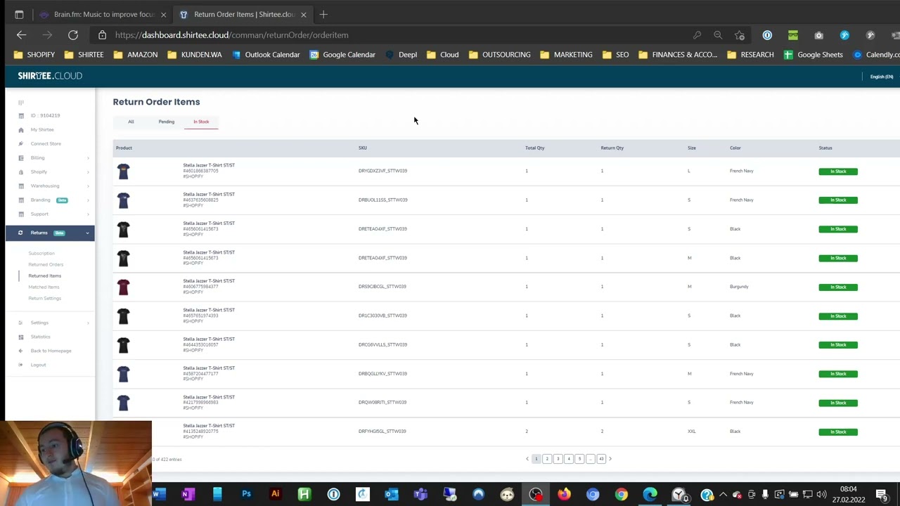Screen dimensions: 900x506
Task: Show hidden system tray icons chevron
Action: [x=722, y=494]
